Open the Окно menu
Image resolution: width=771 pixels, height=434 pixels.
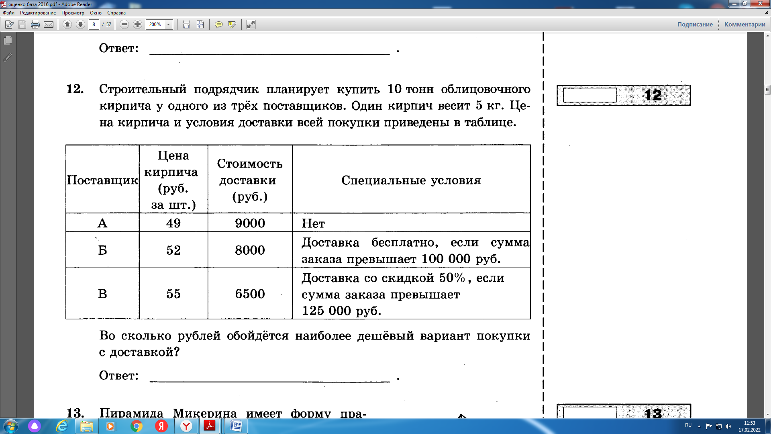[x=96, y=13]
